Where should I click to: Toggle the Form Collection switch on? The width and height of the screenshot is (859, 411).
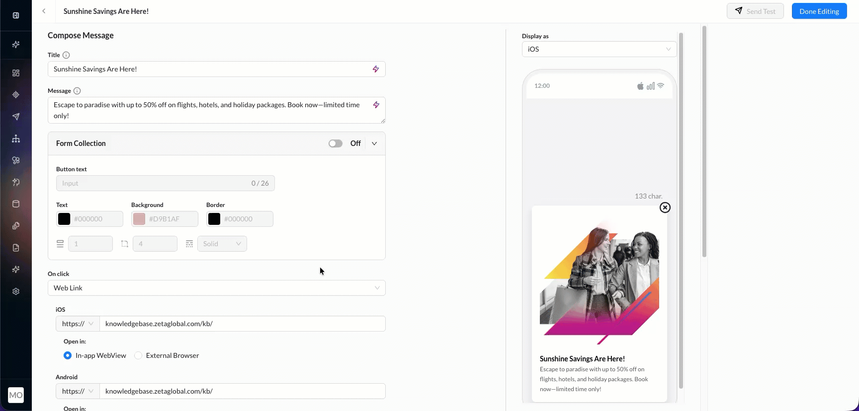[x=336, y=143]
